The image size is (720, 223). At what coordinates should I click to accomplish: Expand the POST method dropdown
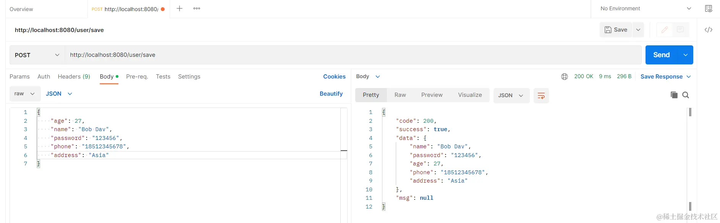[37, 55]
